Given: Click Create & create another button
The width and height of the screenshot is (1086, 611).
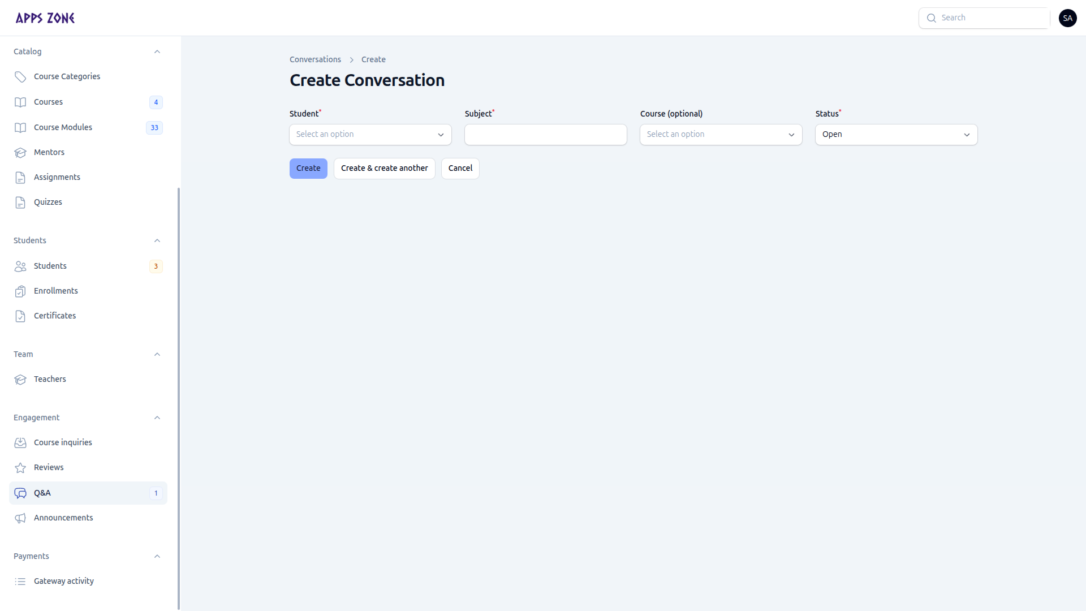Looking at the screenshot, I should pos(385,169).
